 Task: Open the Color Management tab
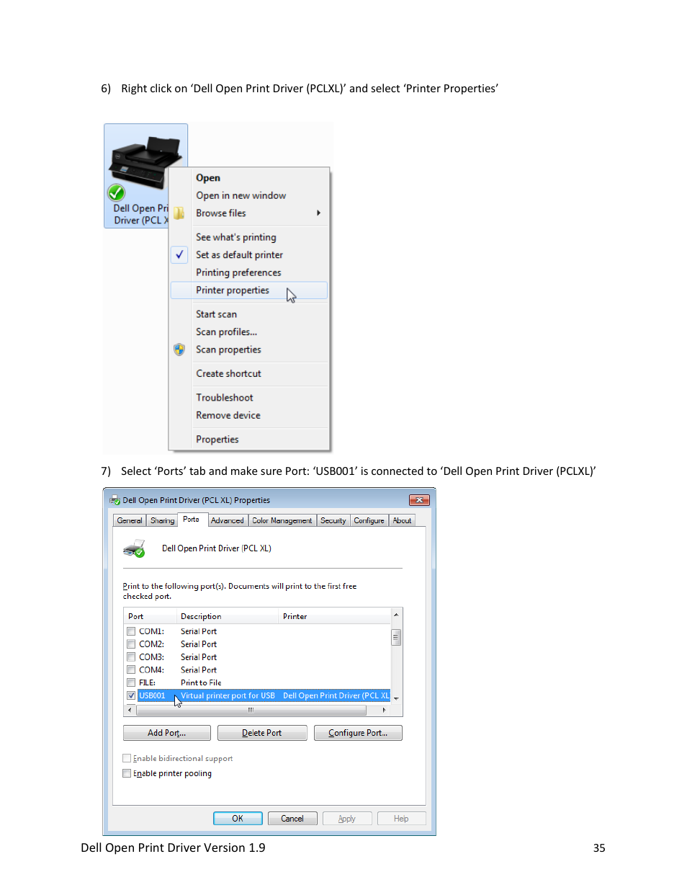click(x=282, y=520)
